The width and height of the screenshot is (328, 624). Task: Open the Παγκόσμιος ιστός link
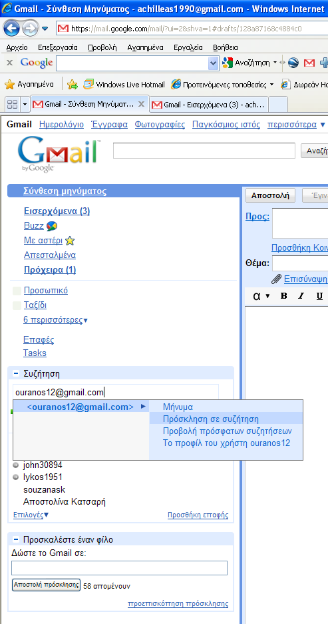[226, 125]
